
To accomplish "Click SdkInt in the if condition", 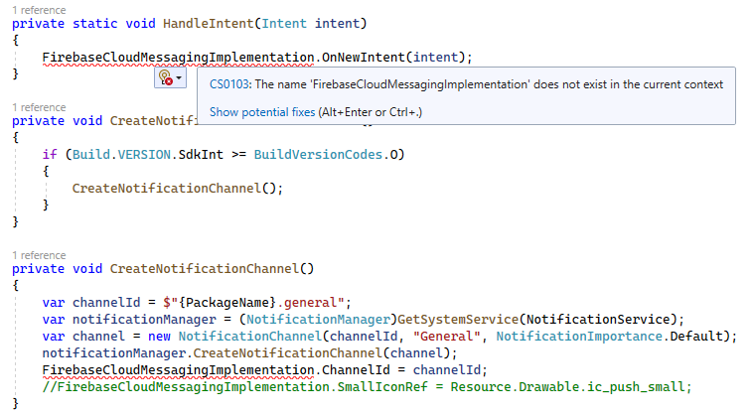I will coord(201,154).
